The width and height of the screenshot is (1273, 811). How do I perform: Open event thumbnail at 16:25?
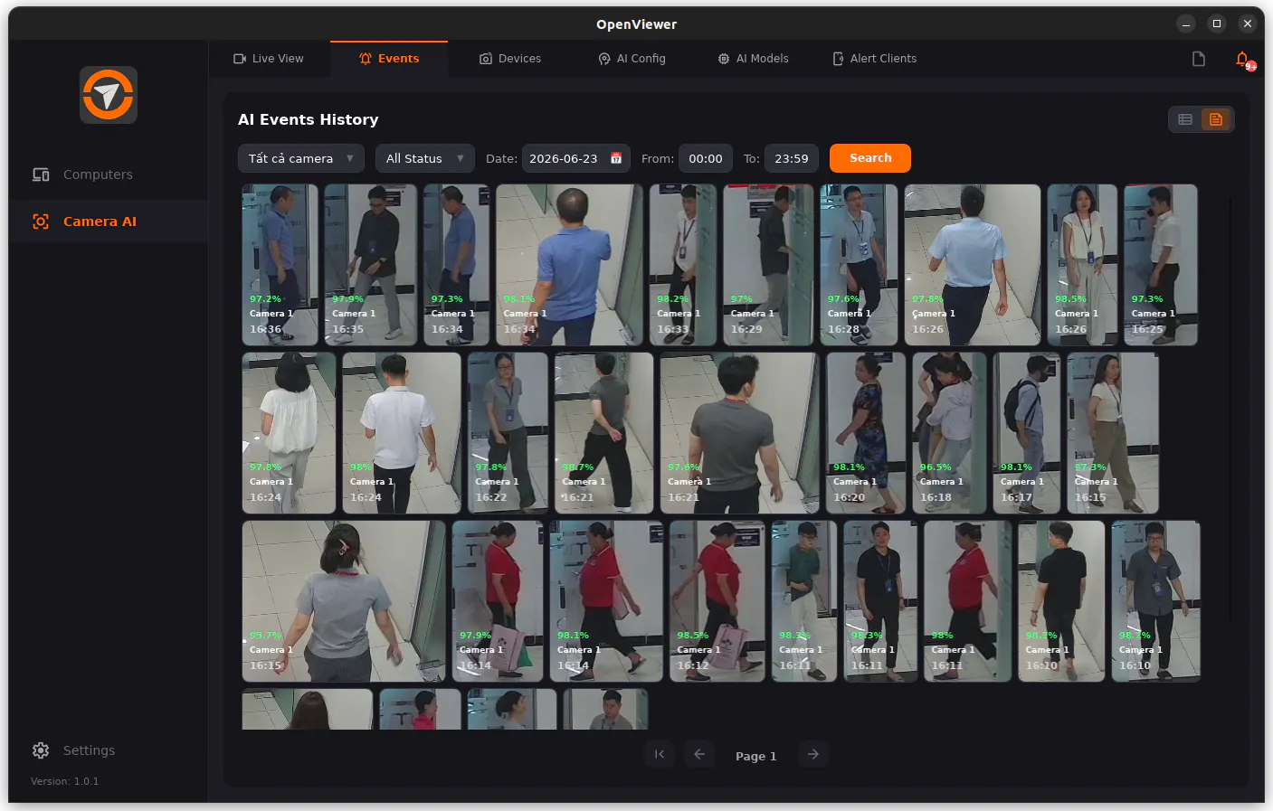point(1161,265)
